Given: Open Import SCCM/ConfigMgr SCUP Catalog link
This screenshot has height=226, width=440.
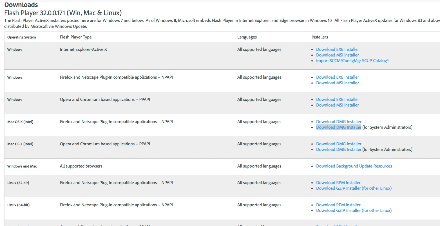Looking at the screenshot, I should coord(352,61).
